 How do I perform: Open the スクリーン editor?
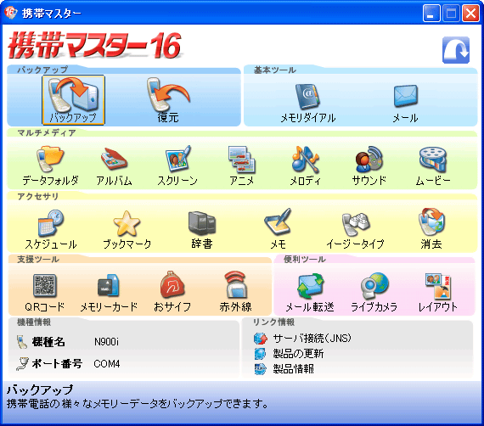point(177,166)
